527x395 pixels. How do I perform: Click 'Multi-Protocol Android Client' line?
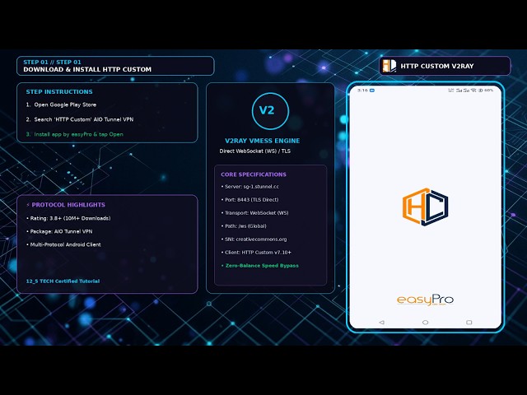tap(63, 244)
